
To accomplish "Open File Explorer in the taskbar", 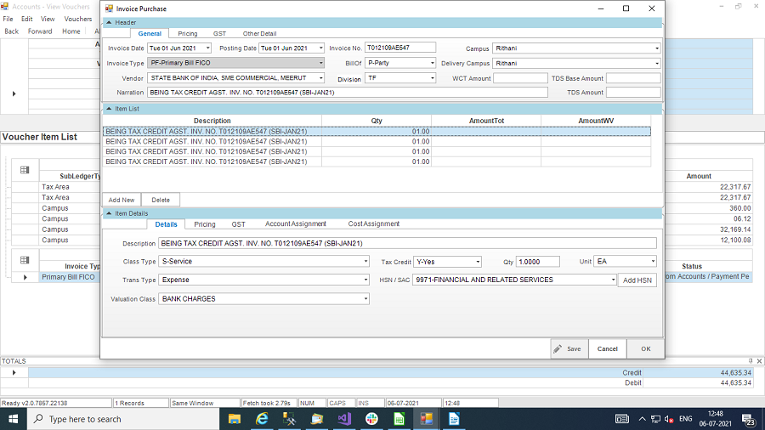I will 317,419.
